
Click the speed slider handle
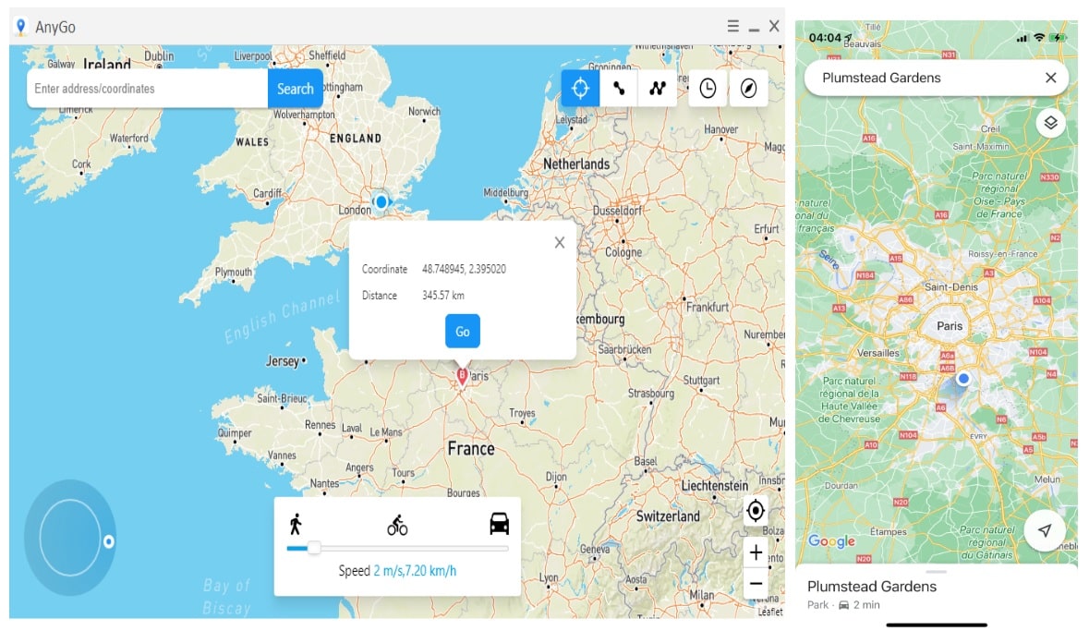point(314,548)
